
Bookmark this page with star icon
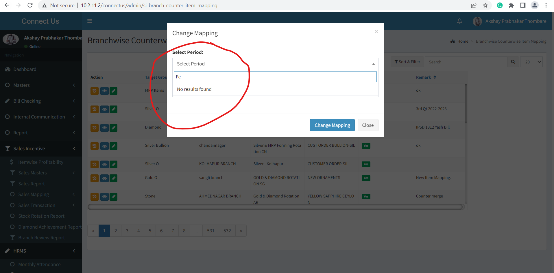485,5
